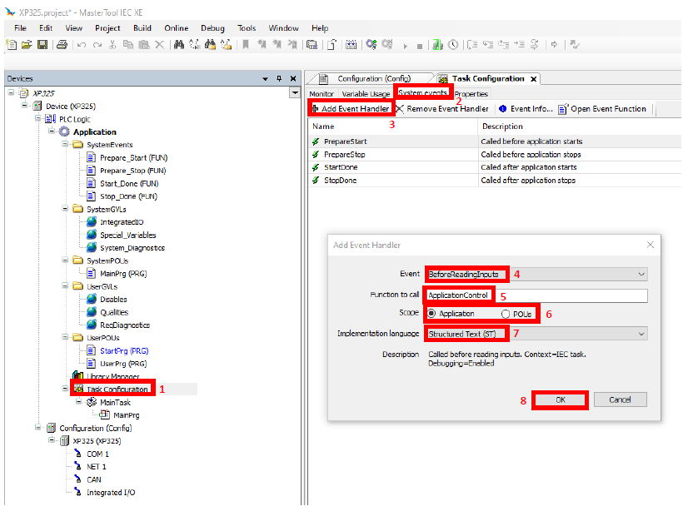Click the Open project folder toolbar icon
Viewport: 683px width, 516px height.
26,44
